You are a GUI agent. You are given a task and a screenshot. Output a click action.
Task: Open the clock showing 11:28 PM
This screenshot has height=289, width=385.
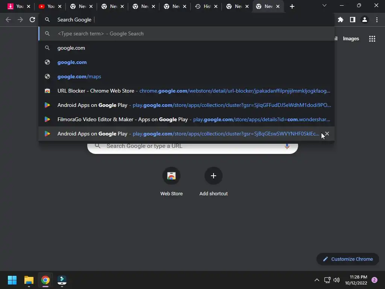pos(356,280)
